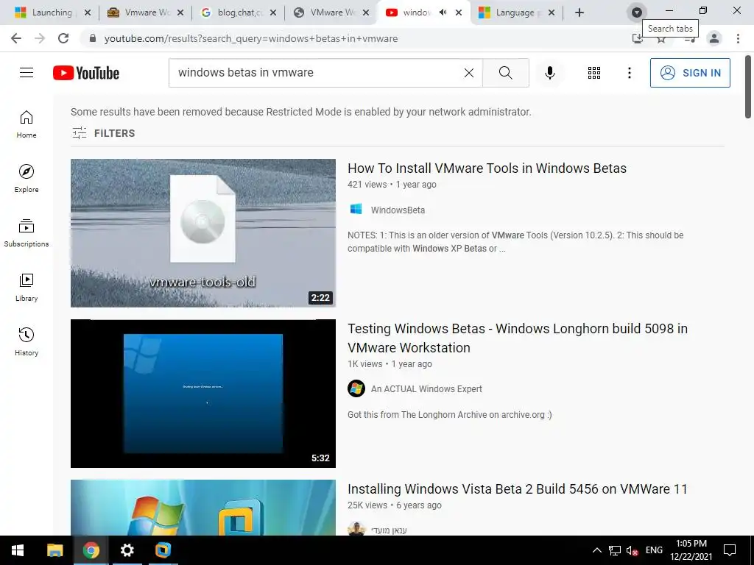Open VMware Workstation in taskbar

[163, 550]
